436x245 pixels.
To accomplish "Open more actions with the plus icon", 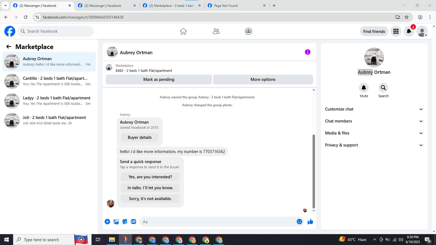I will (107, 222).
